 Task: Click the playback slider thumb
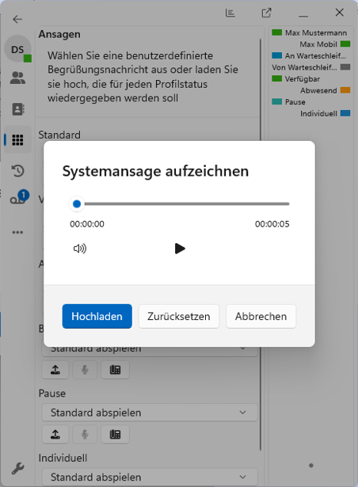77,204
